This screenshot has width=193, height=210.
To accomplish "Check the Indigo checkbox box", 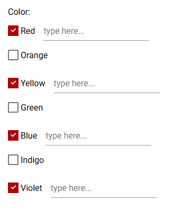I will [13, 160].
